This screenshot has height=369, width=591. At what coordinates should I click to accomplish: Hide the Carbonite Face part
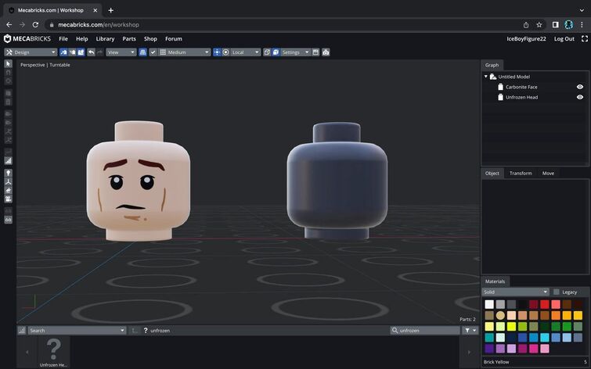pyautogui.click(x=580, y=87)
